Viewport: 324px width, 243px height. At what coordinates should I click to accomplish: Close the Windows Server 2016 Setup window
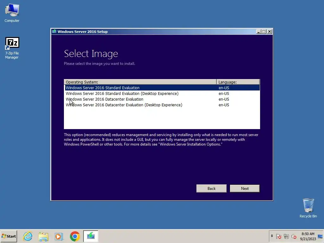tap(270, 31)
